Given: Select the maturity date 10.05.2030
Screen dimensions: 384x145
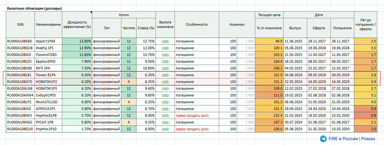Looking at the screenshot, I should (342, 129).
